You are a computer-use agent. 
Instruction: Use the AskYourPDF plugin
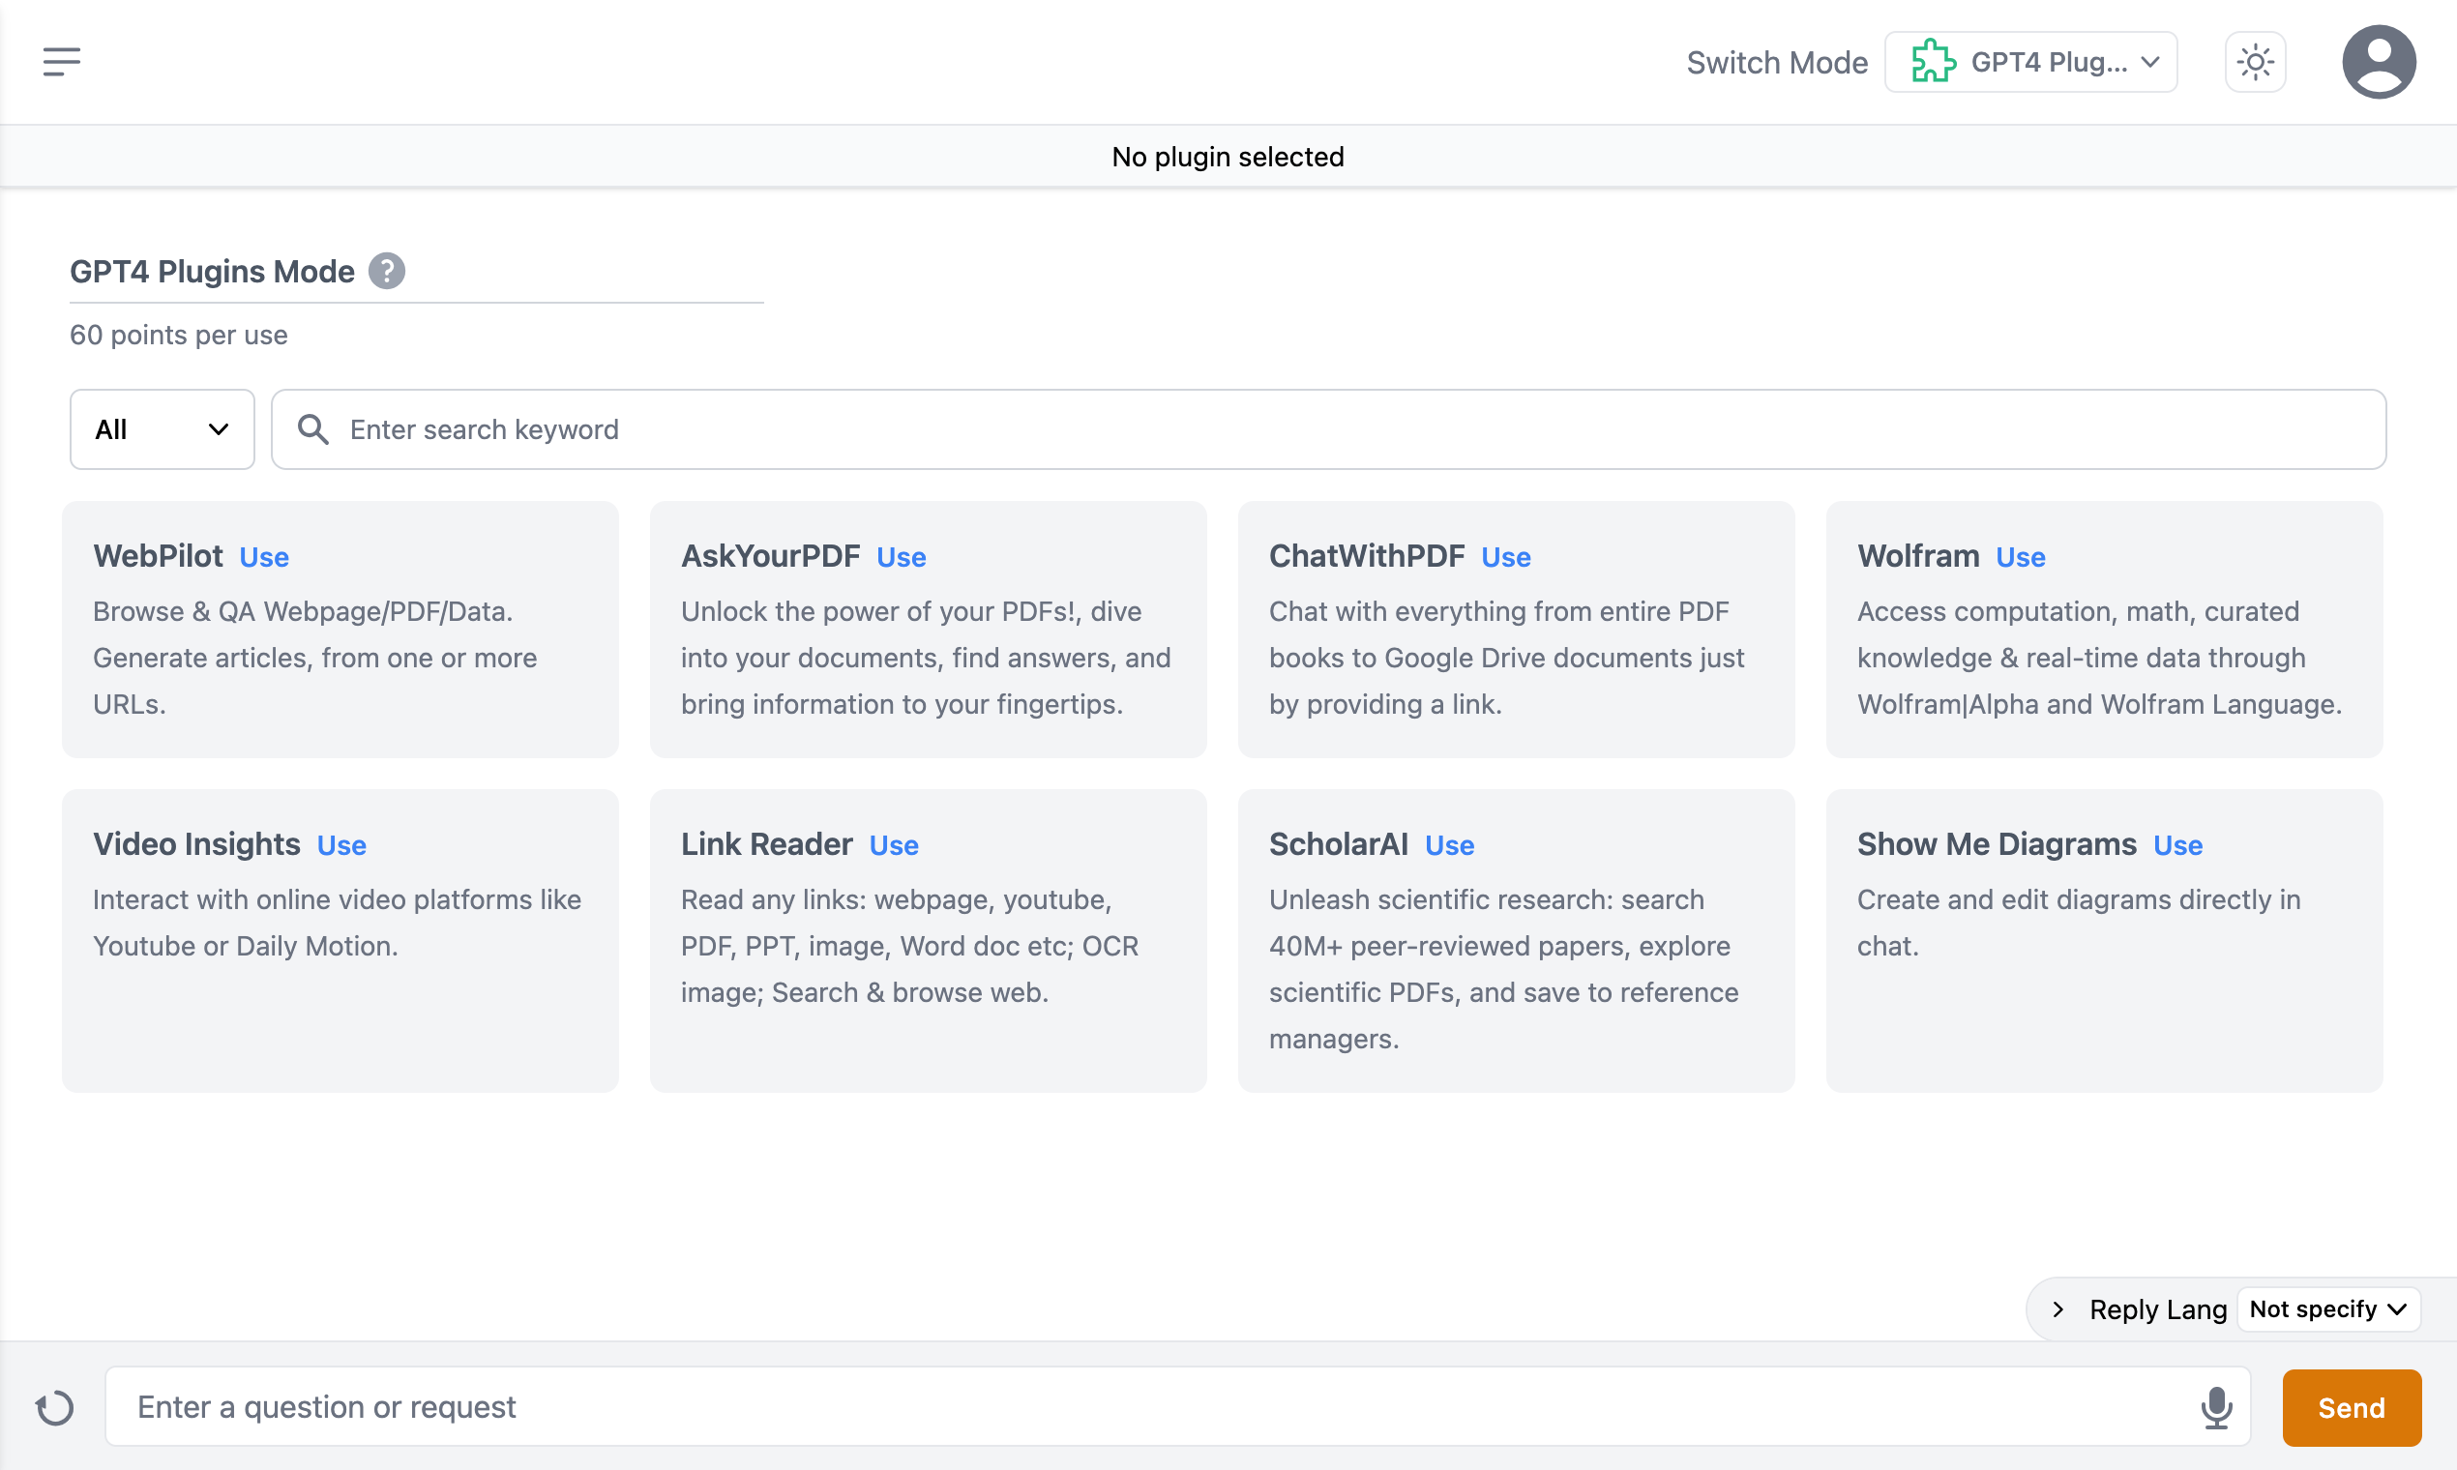(901, 557)
